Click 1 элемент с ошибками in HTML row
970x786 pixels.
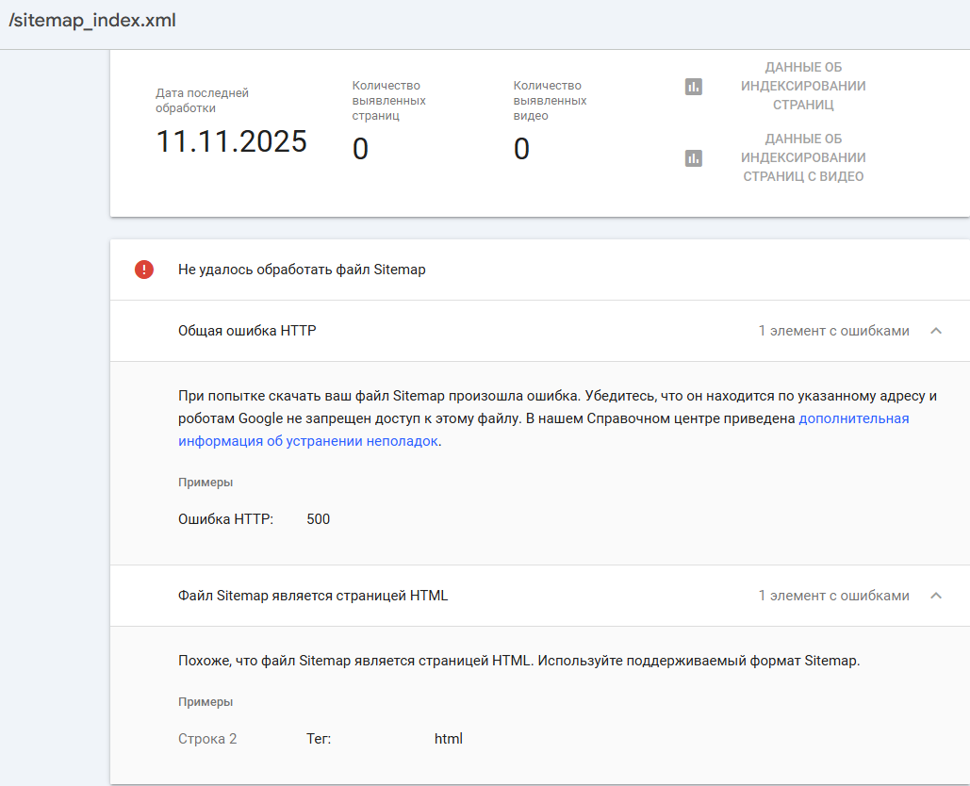click(x=834, y=596)
